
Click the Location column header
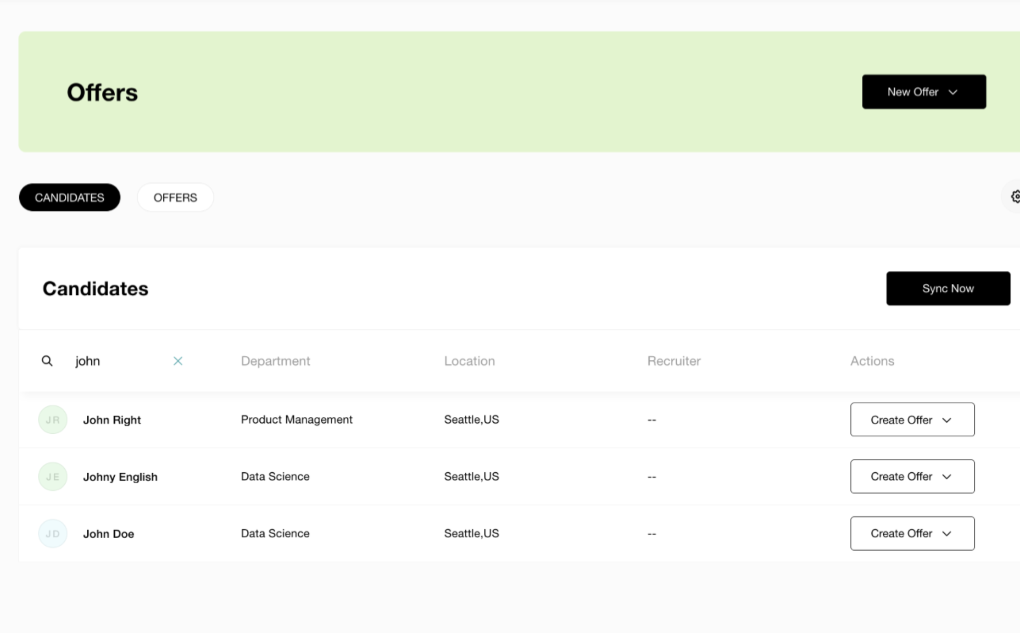[469, 361]
